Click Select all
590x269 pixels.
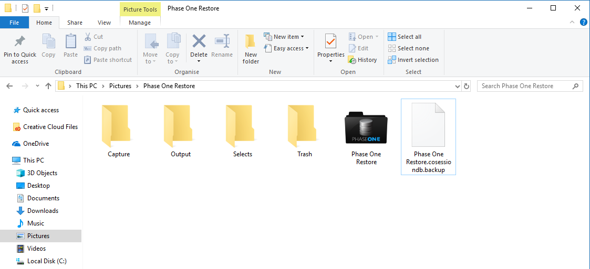pos(405,37)
